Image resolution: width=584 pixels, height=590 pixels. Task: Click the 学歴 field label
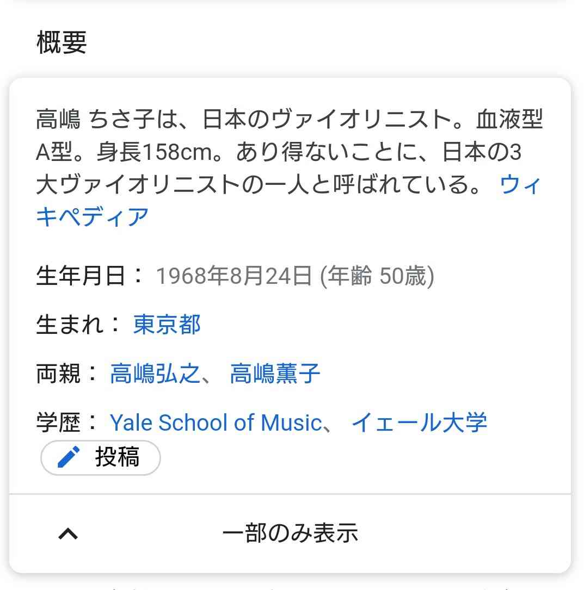58,423
